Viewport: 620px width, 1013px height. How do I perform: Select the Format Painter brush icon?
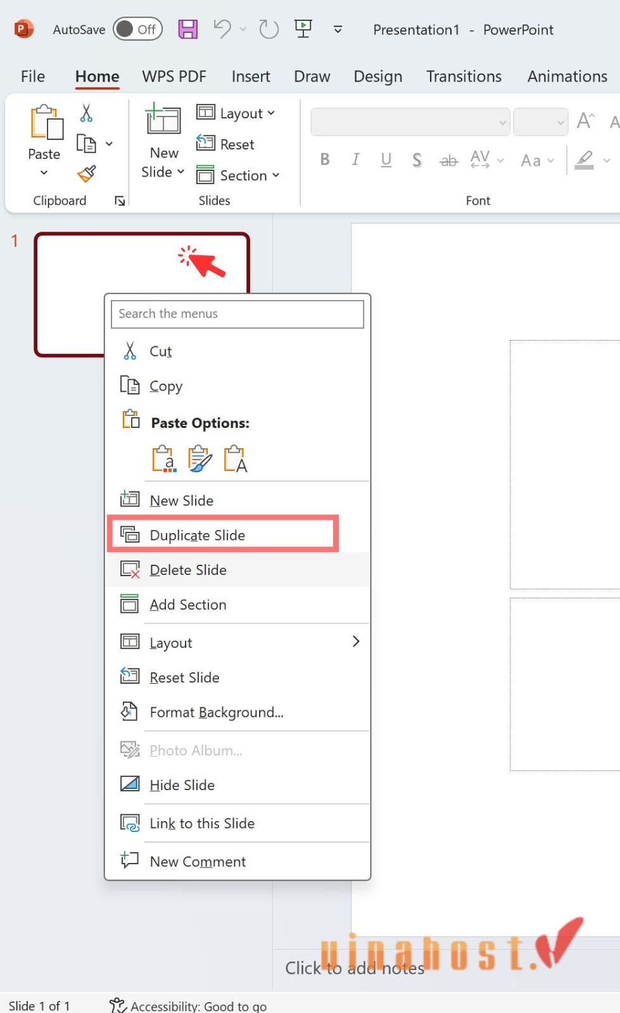coord(87,173)
